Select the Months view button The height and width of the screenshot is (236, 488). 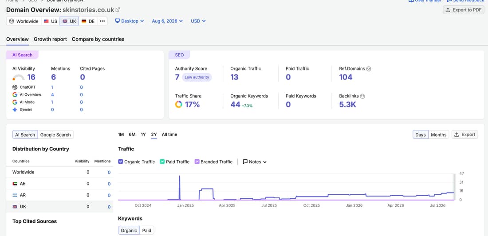click(x=438, y=134)
